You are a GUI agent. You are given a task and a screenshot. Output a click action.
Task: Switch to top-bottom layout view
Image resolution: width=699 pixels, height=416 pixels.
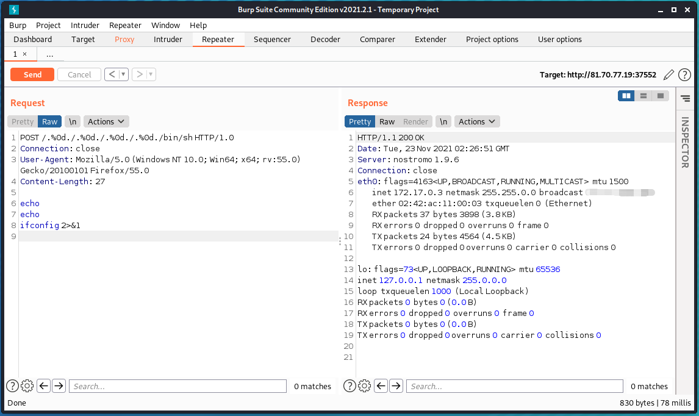pos(643,96)
